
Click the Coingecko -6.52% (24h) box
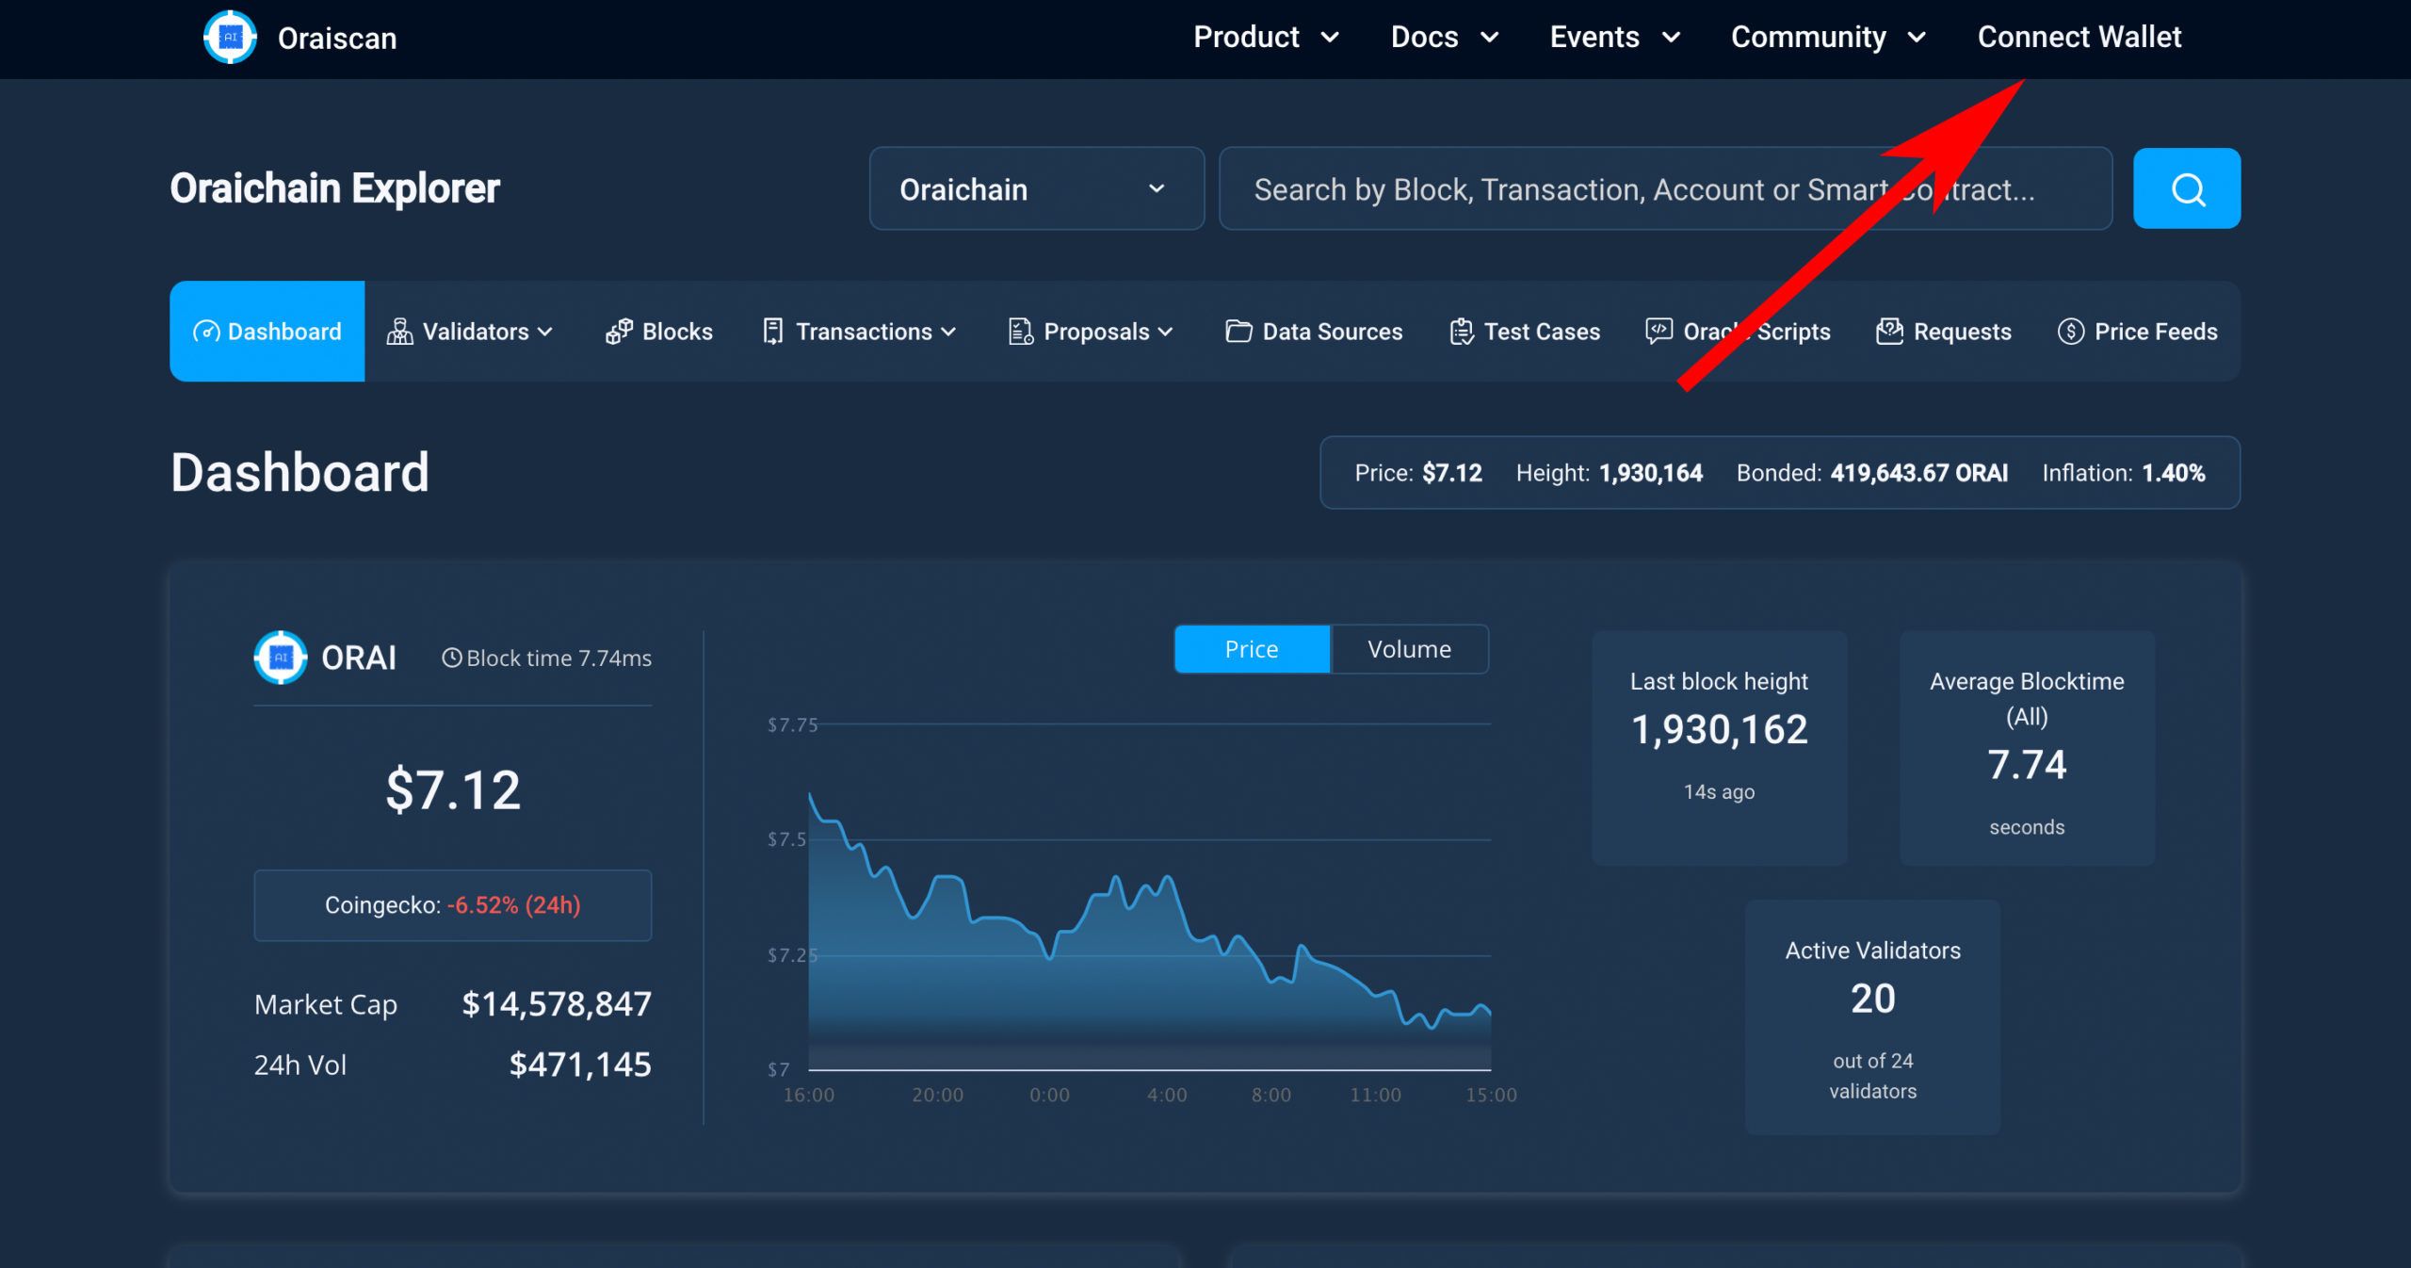[x=452, y=905]
